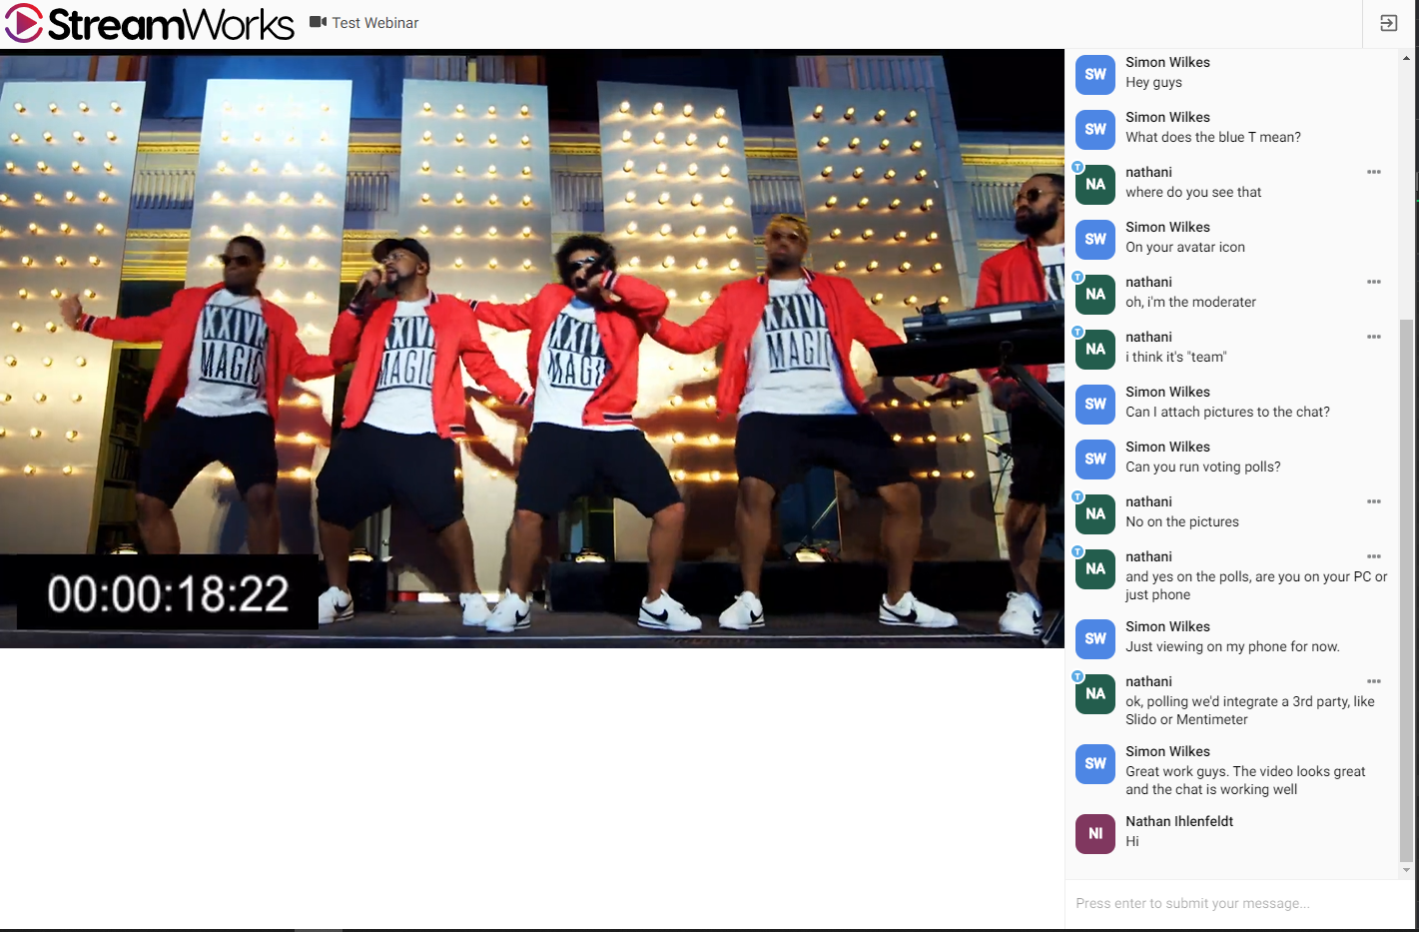1419x932 pixels.
Task: Click the exit webinar icon at top right
Action: click(x=1388, y=23)
